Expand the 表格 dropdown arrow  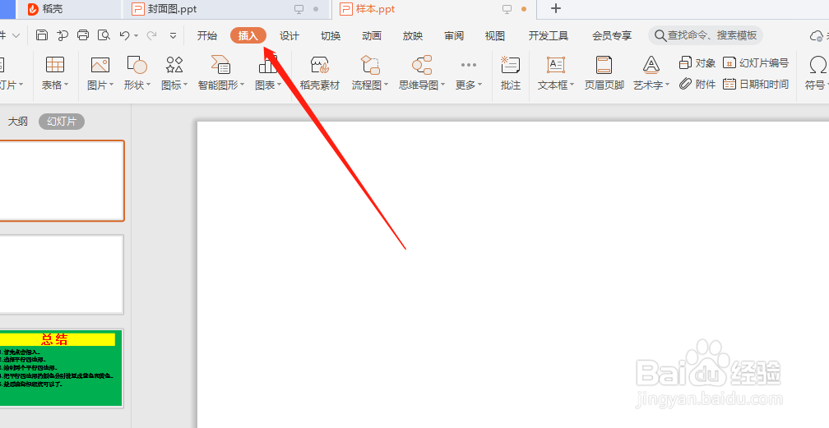pyautogui.click(x=66, y=85)
